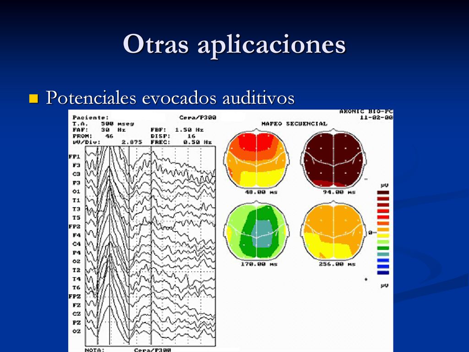The image size is (469, 352).
Task: Pick the topmost dark maroon legend swatch
Action: (x=383, y=192)
